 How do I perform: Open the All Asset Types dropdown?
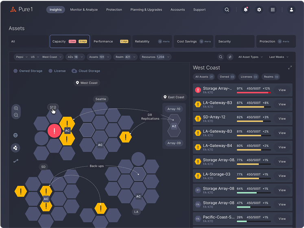[x=251, y=57]
